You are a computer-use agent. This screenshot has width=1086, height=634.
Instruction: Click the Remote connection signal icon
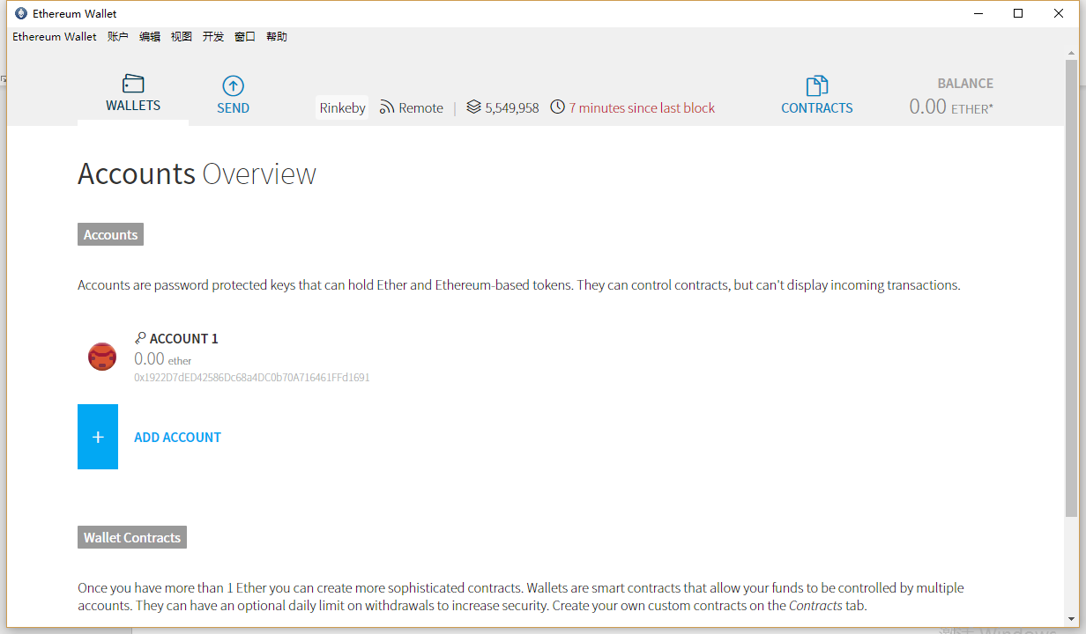[x=386, y=107]
